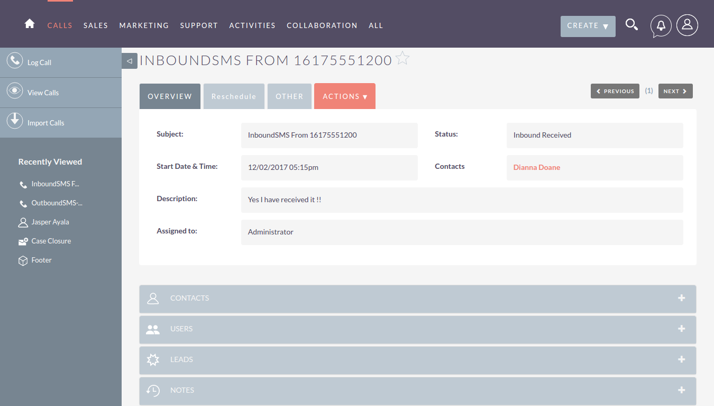Open recently viewed Footer
Viewport: 714px width, 406px height.
pos(41,260)
